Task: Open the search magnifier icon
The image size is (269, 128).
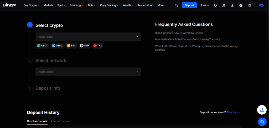Action: click(176, 5)
